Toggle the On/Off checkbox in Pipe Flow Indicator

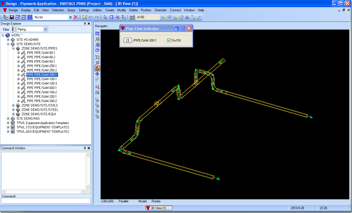[x=169, y=41]
